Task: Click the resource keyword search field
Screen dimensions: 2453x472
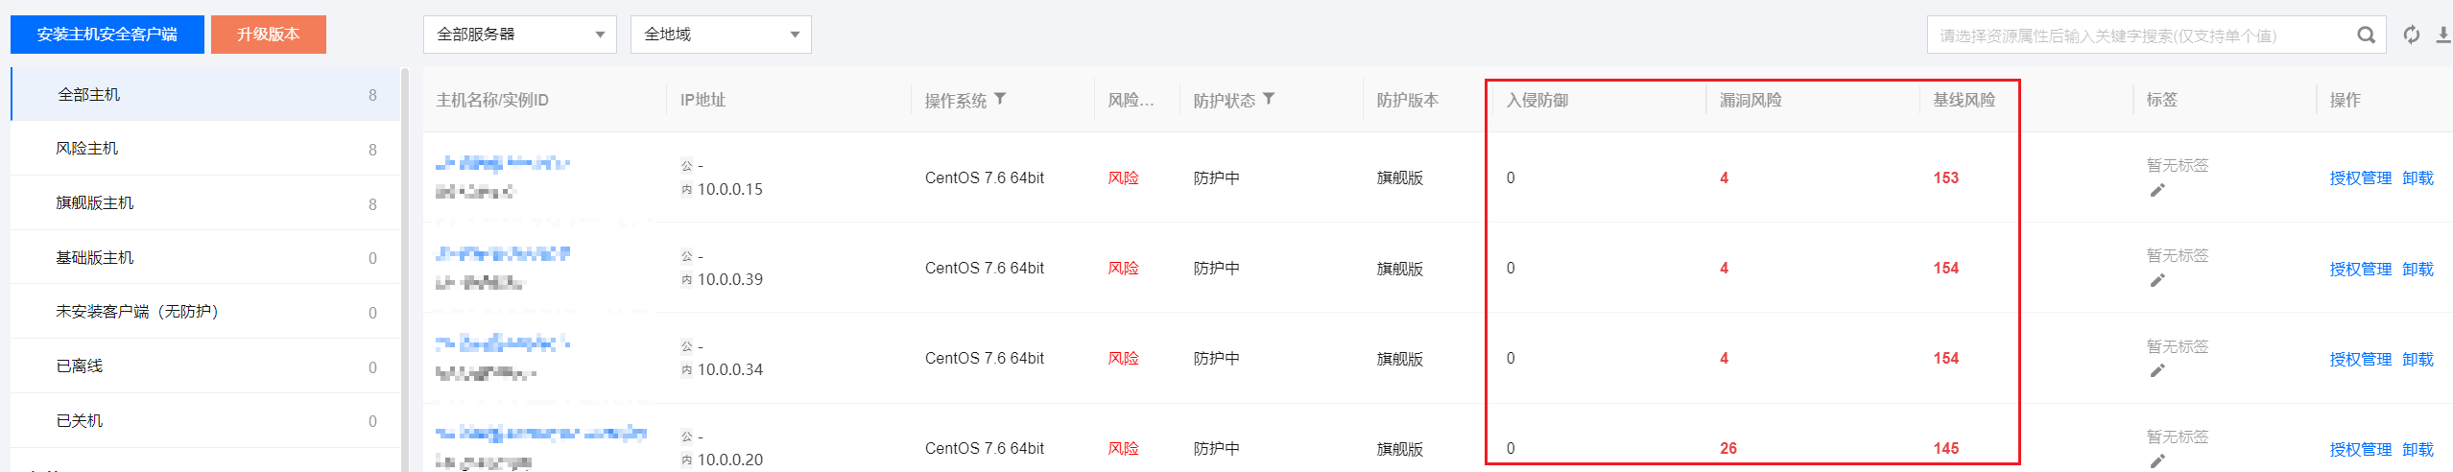Action: [x=2140, y=35]
